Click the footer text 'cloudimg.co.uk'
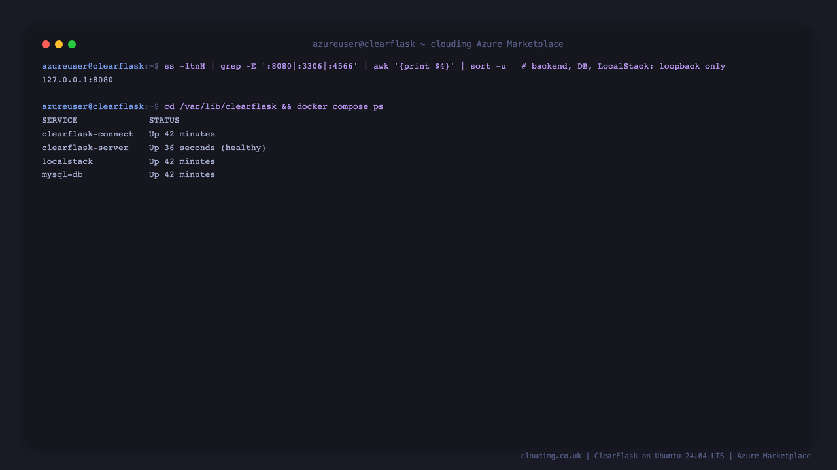This screenshot has width=837, height=470. coord(551,456)
